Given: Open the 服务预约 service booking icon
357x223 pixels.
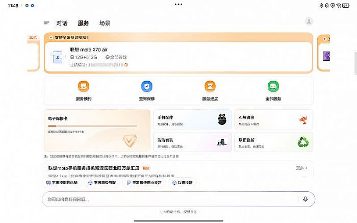Looking at the screenshot, I should (83, 86).
